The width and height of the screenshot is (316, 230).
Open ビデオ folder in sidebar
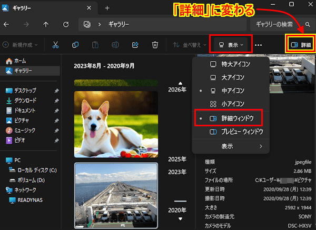click(15, 140)
